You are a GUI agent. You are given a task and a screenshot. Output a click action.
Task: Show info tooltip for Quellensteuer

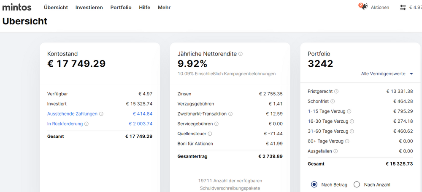pos(210,134)
